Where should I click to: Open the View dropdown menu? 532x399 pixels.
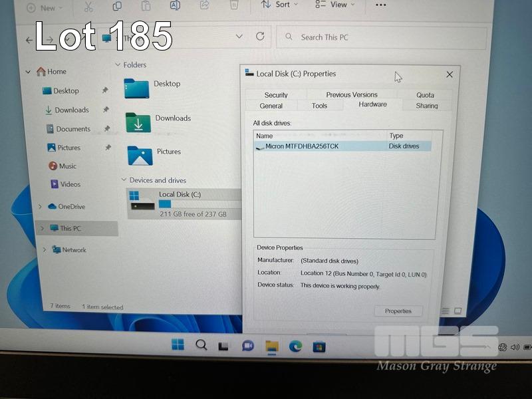pyautogui.click(x=335, y=5)
